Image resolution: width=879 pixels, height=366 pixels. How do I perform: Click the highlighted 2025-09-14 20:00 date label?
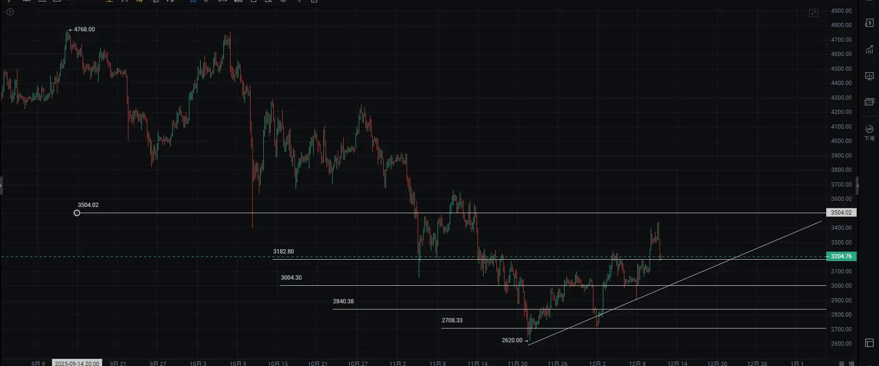pyautogui.click(x=77, y=364)
